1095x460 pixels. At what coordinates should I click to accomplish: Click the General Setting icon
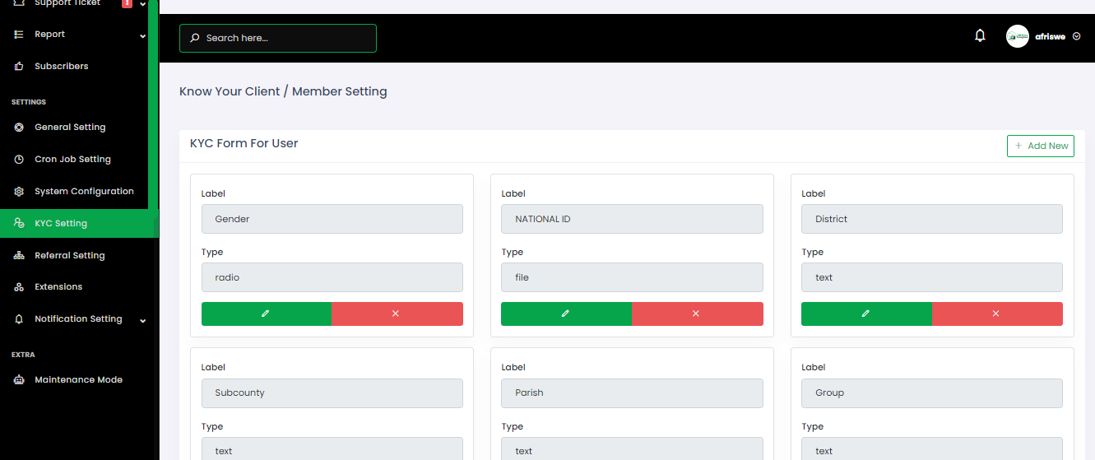pyautogui.click(x=19, y=128)
